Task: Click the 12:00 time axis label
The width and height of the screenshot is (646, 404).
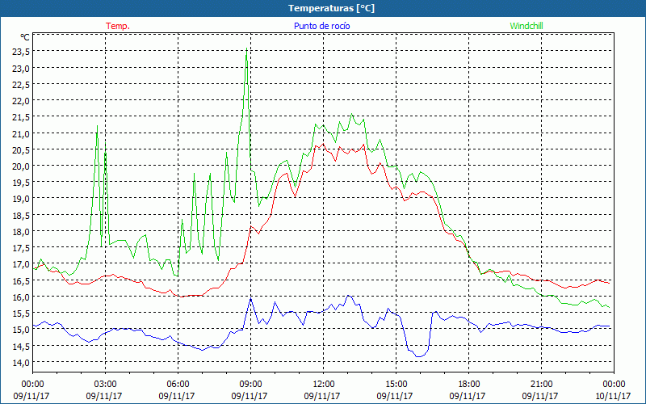Action: [324, 384]
